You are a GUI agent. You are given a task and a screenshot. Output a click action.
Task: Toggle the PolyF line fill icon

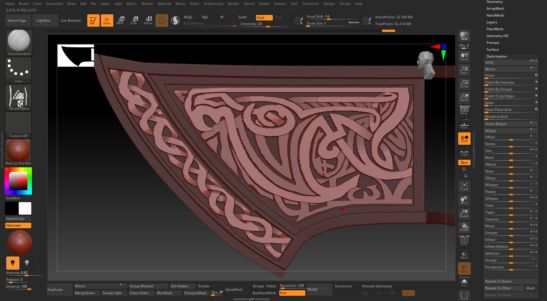pyautogui.click(x=464, y=241)
